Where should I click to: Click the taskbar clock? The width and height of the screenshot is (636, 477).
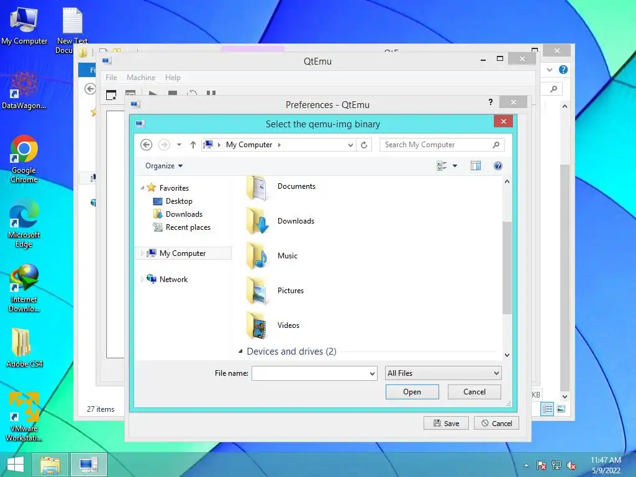tap(606, 465)
